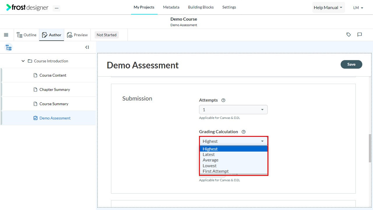Click the Chapter Summary page icon
This screenshot has height=210, width=373.
pyautogui.click(x=36, y=90)
